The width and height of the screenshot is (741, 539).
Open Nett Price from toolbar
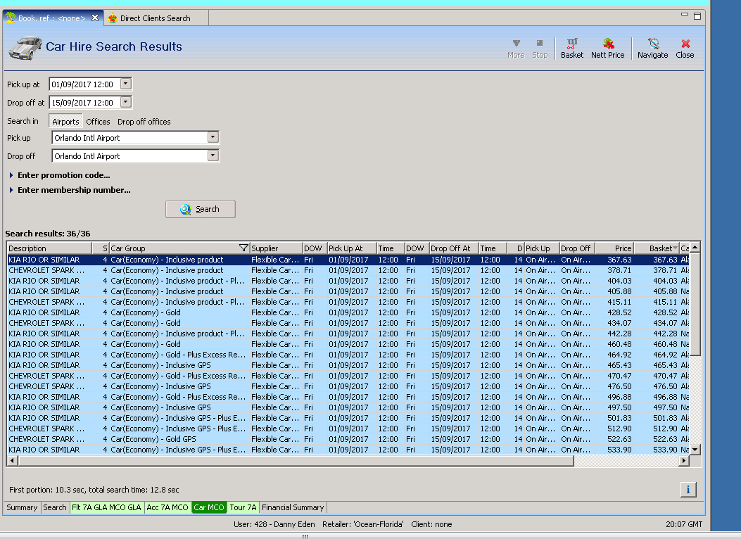coord(607,48)
